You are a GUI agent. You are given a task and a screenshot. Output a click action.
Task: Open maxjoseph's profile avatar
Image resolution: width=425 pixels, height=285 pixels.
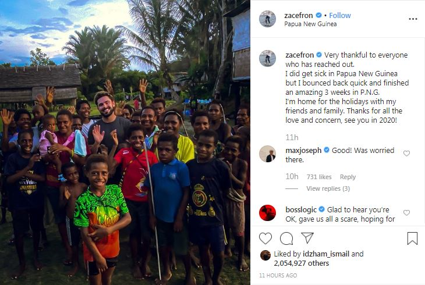pyautogui.click(x=268, y=154)
